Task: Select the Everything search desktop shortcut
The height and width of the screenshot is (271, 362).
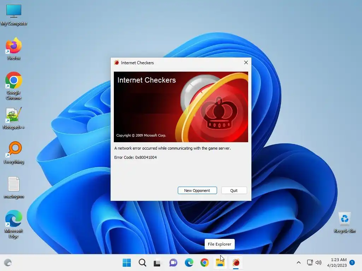Action: coord(14,152)
